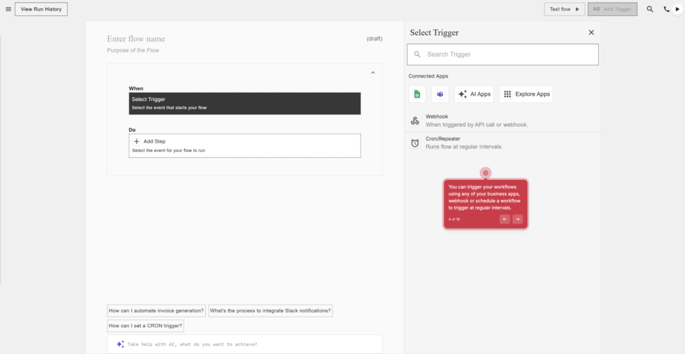This screenshot has width=685, height=354.
Task: Select the dark Select Trigger block
Action: tap(245, 103)
